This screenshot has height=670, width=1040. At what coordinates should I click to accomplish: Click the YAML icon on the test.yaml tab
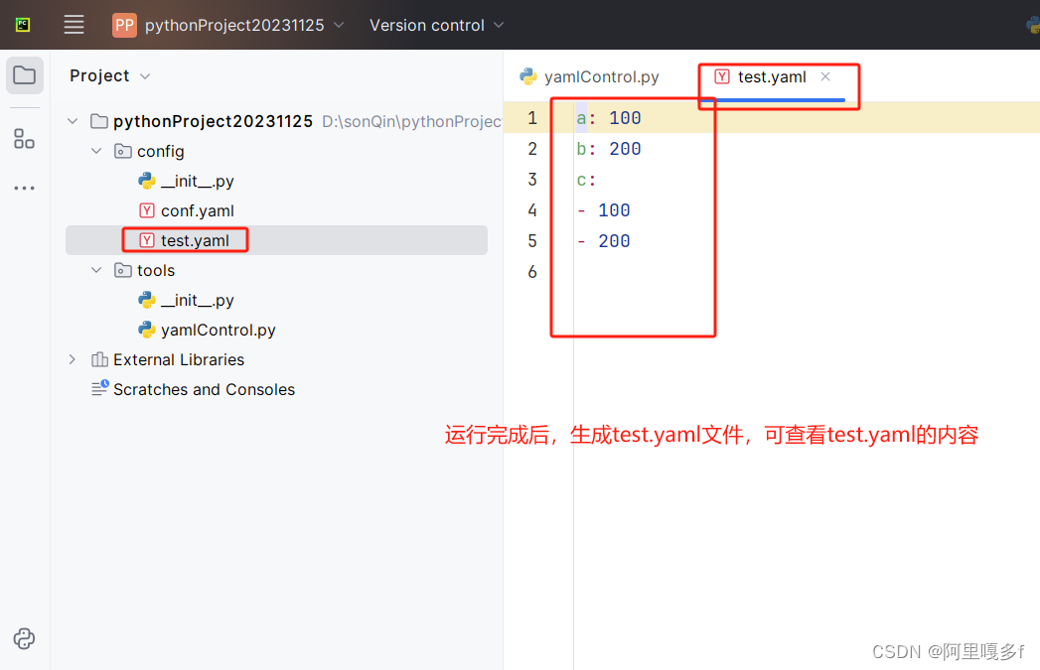(720, 76)
